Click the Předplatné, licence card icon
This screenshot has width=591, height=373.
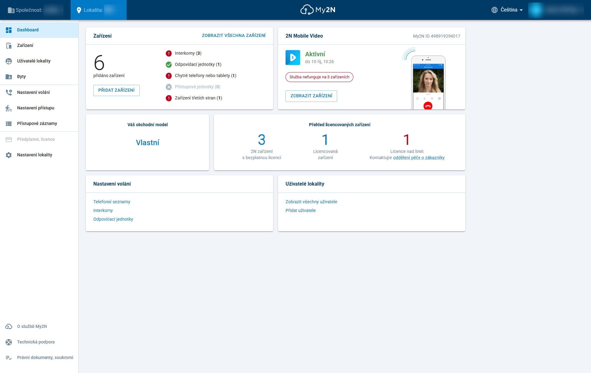[x=9, y=139]
